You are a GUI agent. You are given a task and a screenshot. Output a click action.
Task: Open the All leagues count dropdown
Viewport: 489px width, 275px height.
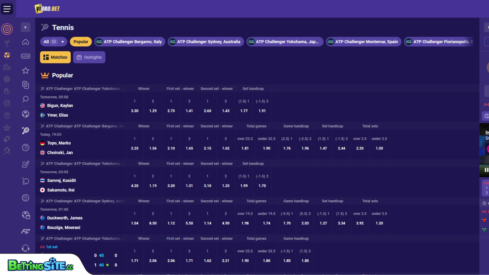coord(53,41)
